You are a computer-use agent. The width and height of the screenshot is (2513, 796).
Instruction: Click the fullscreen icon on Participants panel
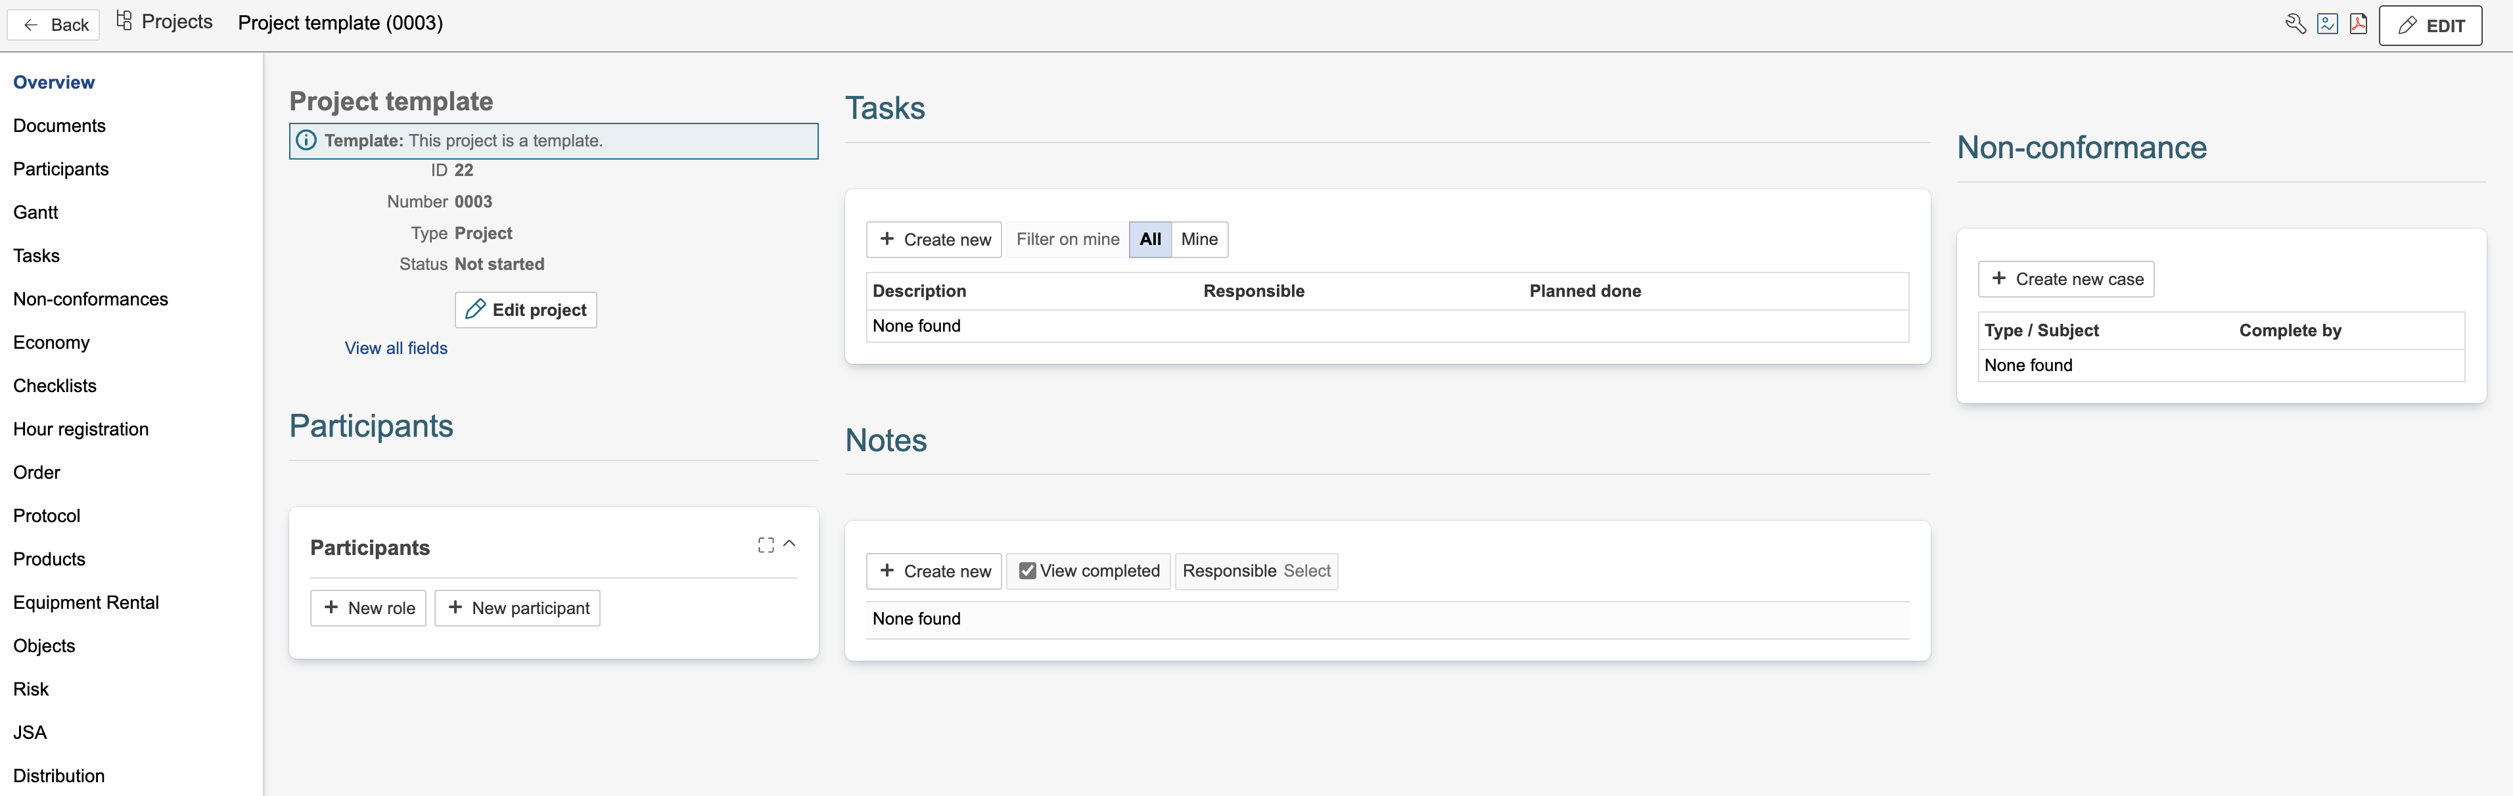766,545
